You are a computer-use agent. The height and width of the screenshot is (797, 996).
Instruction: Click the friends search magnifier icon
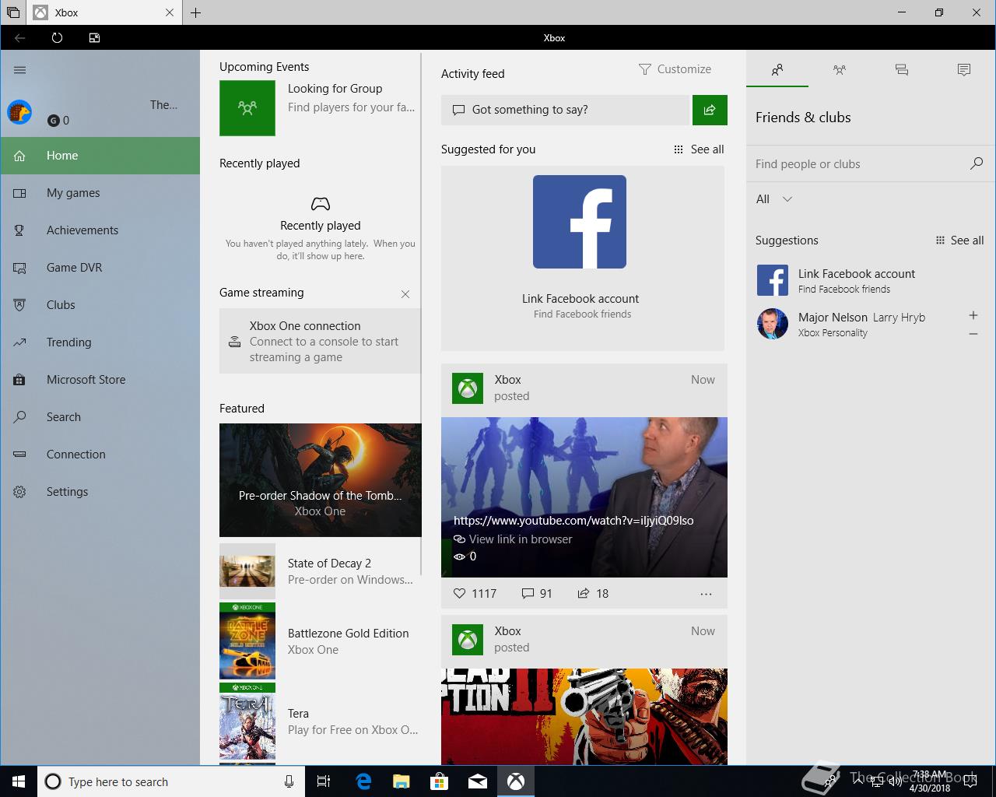tap(977, 163)
